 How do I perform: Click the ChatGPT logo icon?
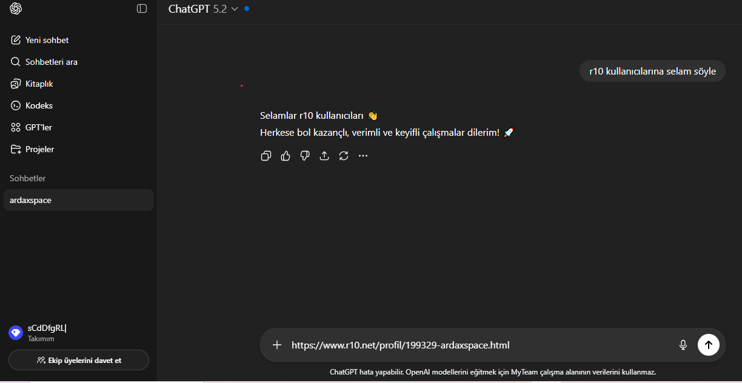pos(16,8)
